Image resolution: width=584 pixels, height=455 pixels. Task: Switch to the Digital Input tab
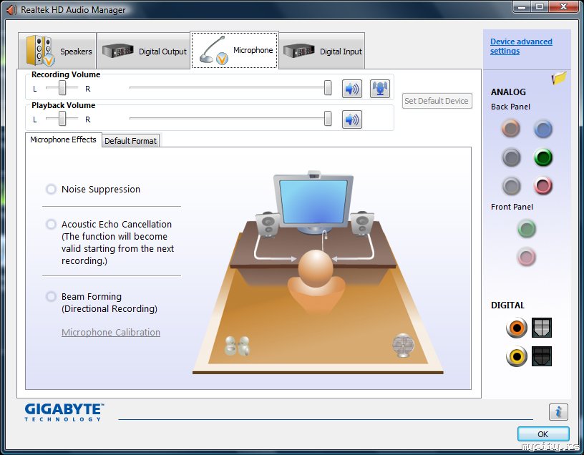click(x=322, y=51)
